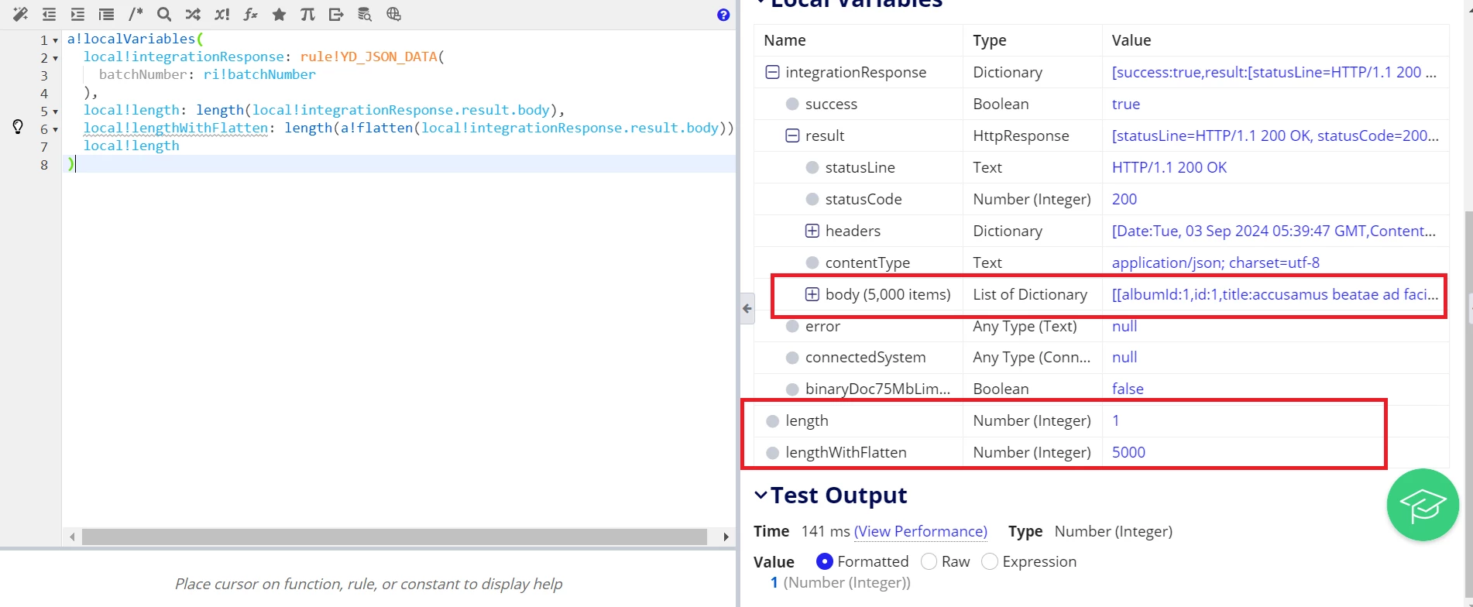1473x607 pixels.
Task: Open help with the blue question mark
Action: coord(723,15)
